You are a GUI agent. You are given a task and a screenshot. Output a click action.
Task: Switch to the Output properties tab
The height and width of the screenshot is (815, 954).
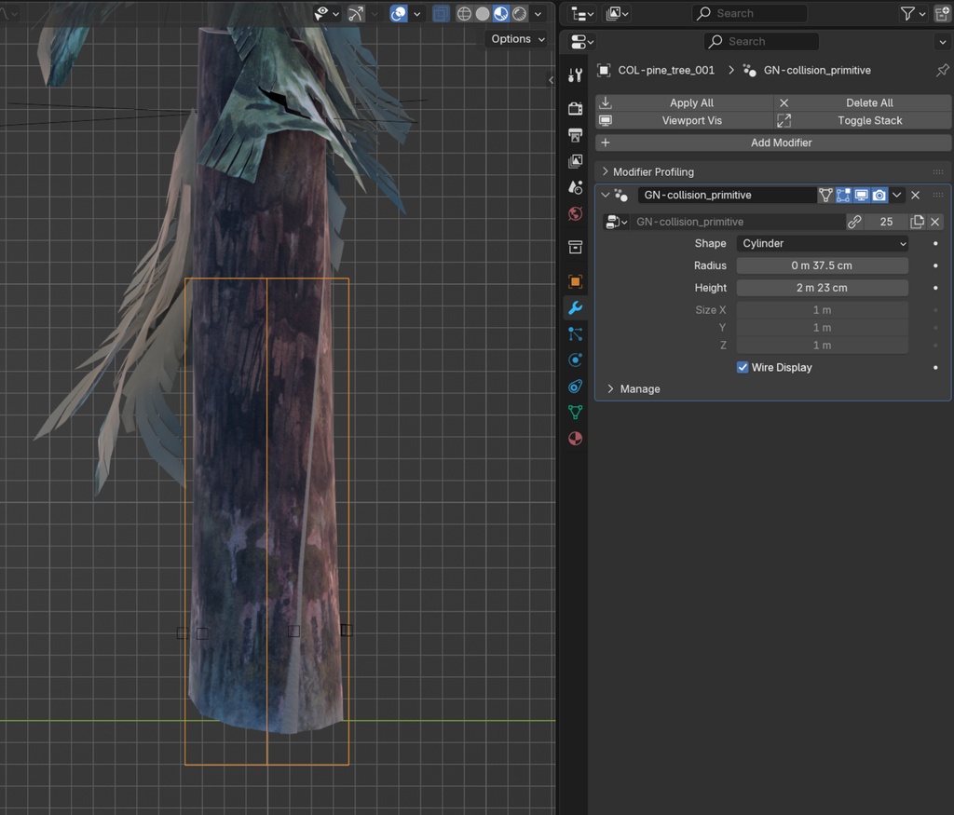[576, 136]
